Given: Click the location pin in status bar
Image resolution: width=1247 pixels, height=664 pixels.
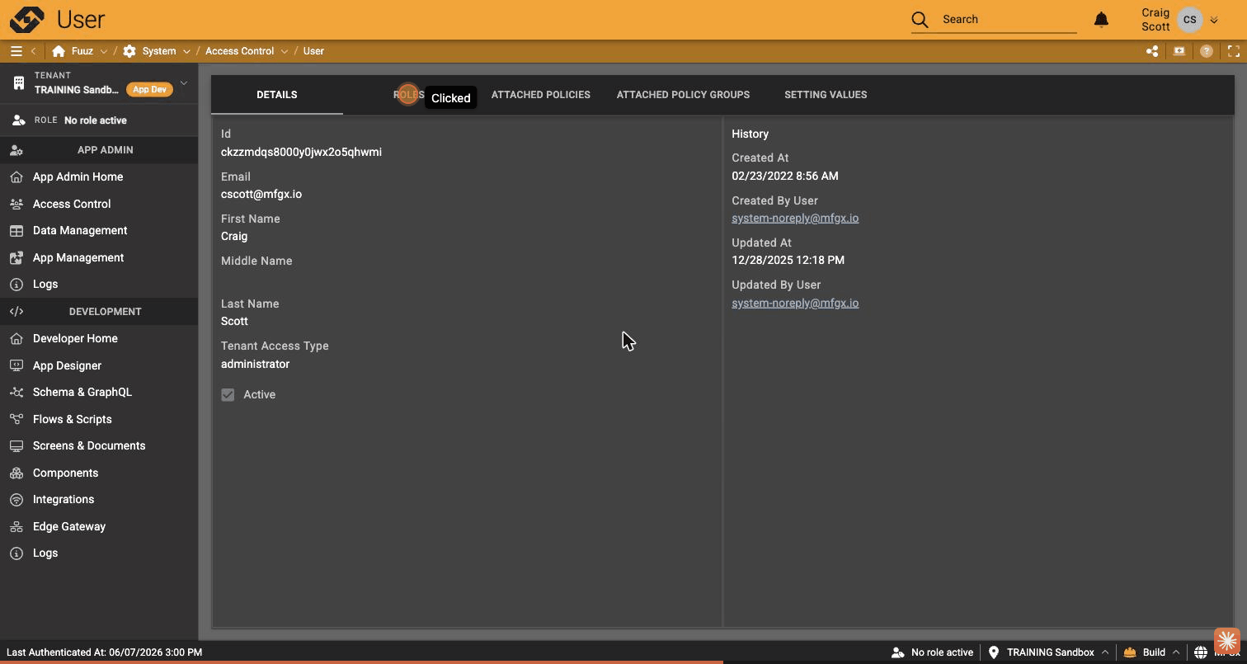Looking at the screenshot, I should coord(994,652).
